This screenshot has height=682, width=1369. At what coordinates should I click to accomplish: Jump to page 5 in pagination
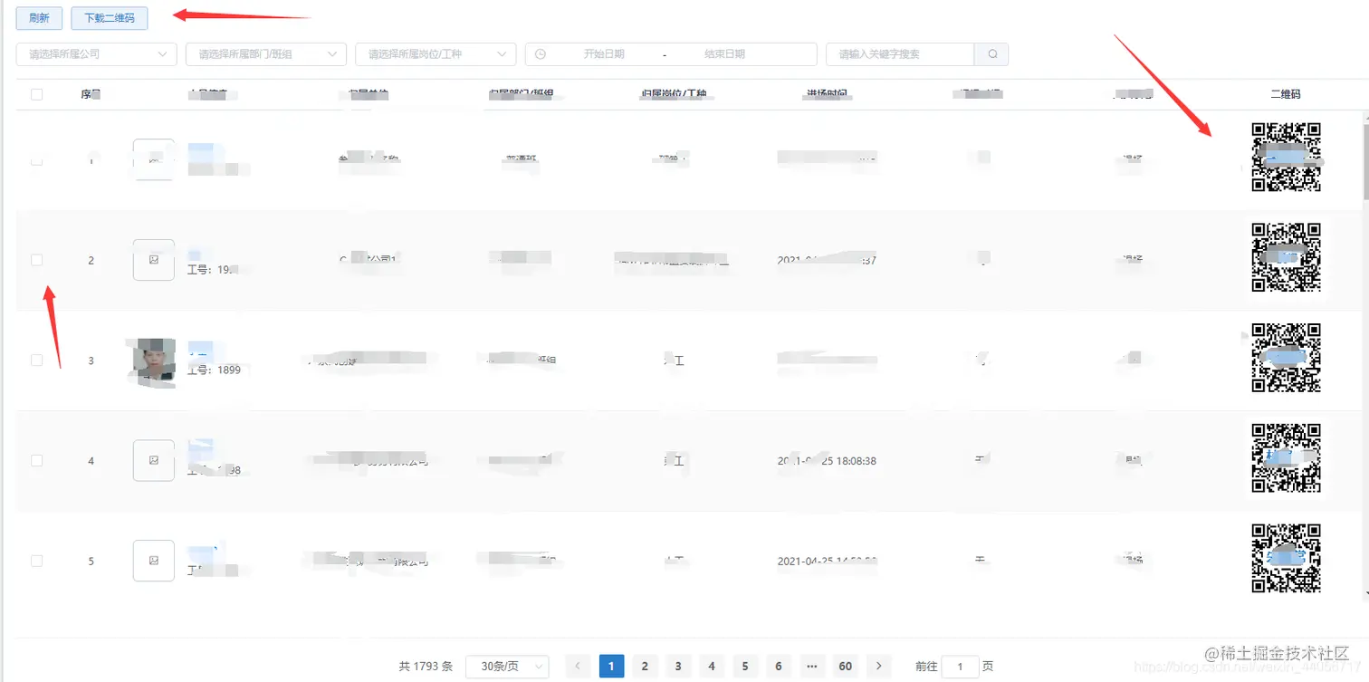pyautogui.click(x=745, y=667)
